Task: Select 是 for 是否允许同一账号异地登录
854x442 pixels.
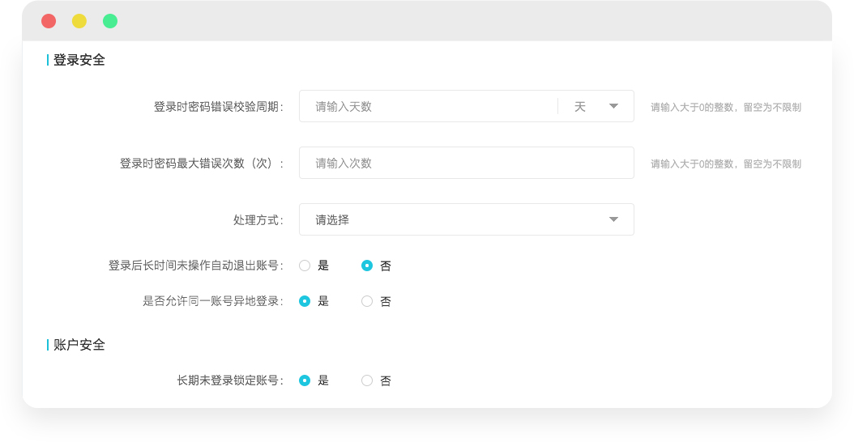Action: [305, 301]
